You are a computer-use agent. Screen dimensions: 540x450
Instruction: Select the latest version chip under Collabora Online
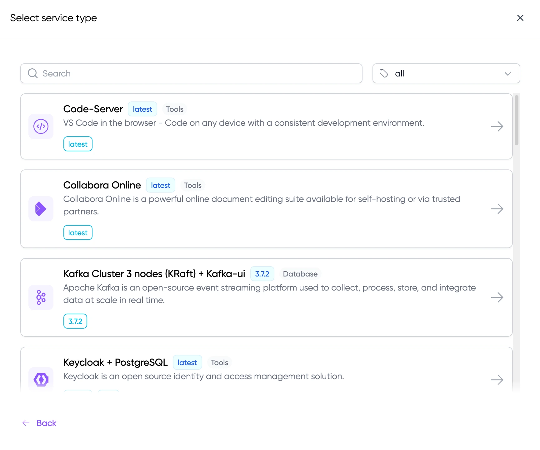(77, 232)
